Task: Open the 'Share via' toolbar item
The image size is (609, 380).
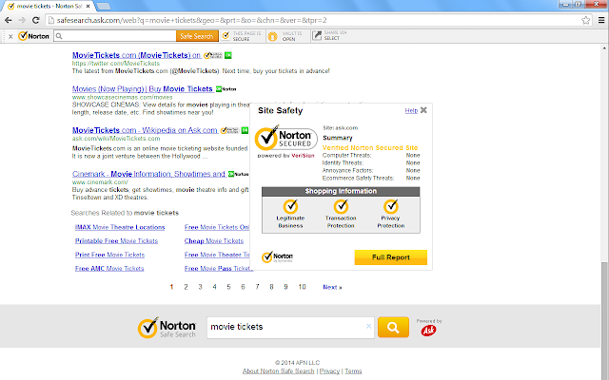Action: pos(329,36)
